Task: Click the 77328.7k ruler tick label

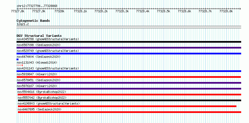Action: pos(205,11)
